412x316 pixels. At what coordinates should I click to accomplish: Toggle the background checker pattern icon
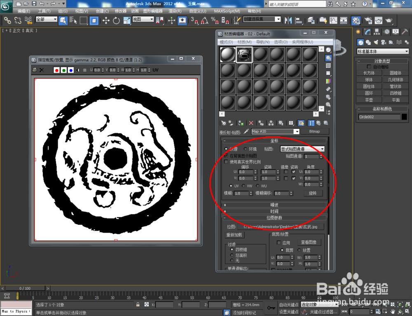(x=328, y=65)
